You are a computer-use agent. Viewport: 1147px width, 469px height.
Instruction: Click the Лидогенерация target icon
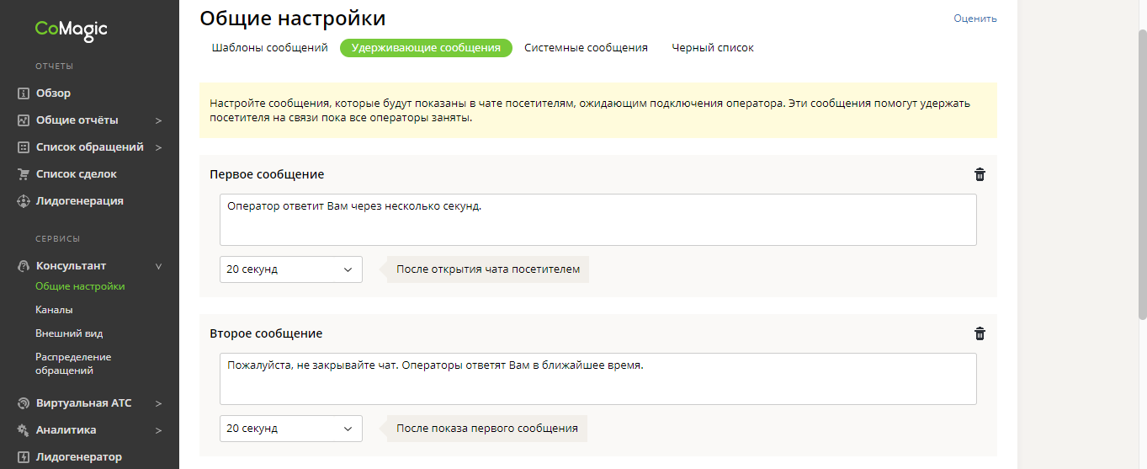click(x=24, y=201)
